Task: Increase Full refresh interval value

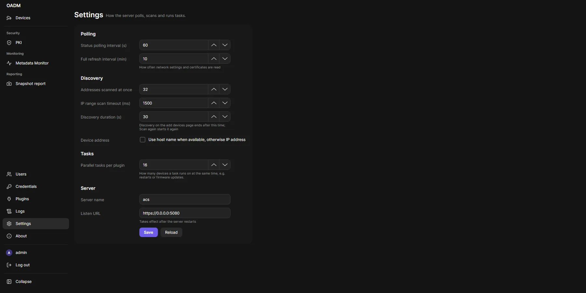Action: pos(214,59)
